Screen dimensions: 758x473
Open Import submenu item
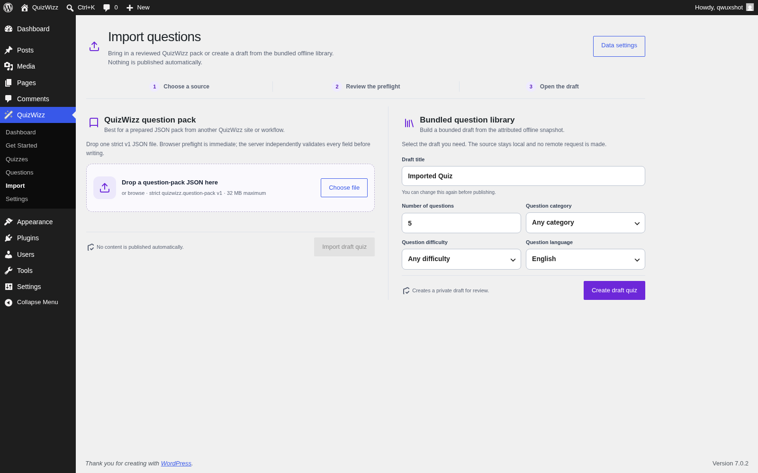point(15,186)
